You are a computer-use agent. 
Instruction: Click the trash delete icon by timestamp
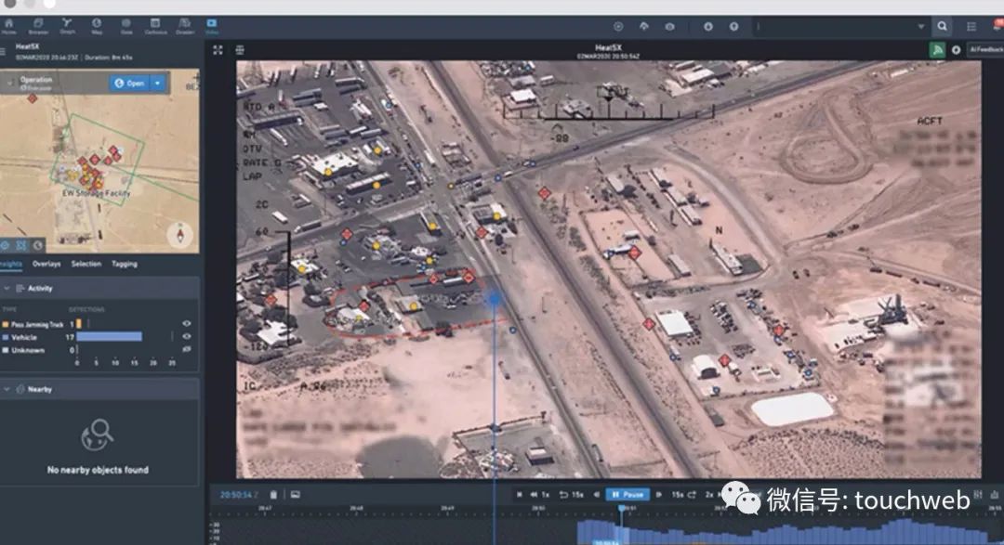click(x=273, y=495)
